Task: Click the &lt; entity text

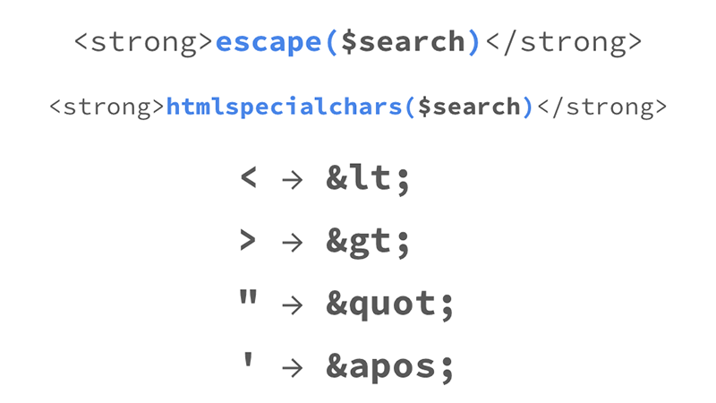Action: pyautogui.click(x=370, y=178)
